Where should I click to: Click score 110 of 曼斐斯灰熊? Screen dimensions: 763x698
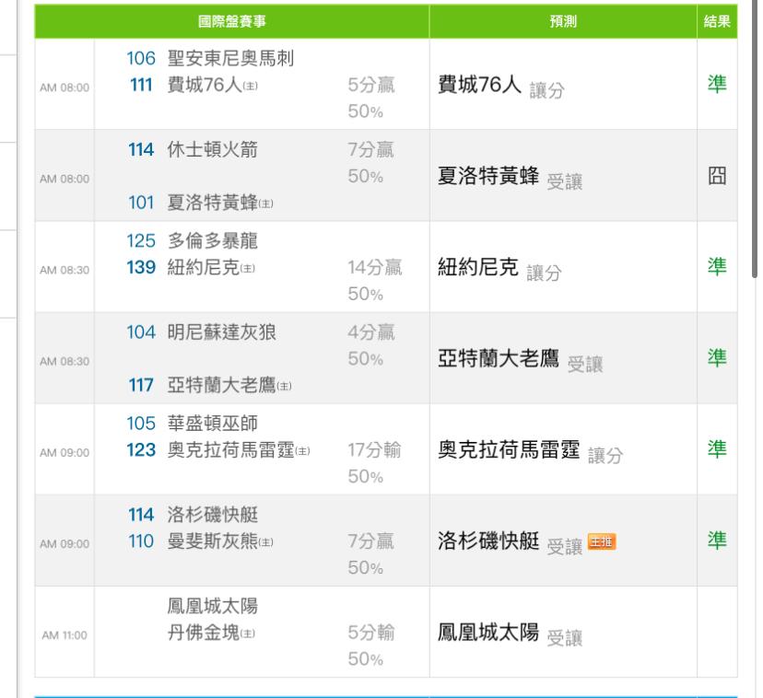pos(142,541)
